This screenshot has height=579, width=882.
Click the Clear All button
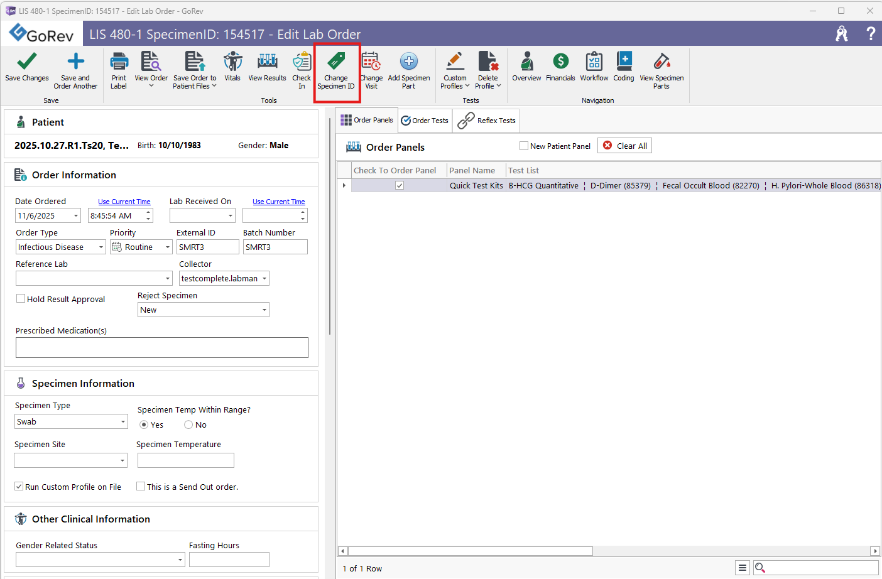[624, 146]
